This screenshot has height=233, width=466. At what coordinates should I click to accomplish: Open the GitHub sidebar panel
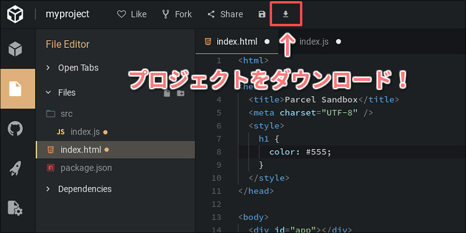pos(15,129)
